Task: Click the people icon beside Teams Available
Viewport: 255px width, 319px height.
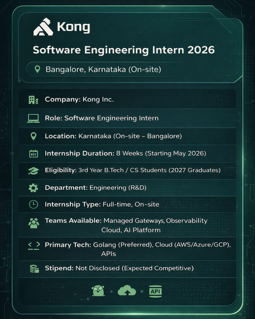Action: click(34, 223)
